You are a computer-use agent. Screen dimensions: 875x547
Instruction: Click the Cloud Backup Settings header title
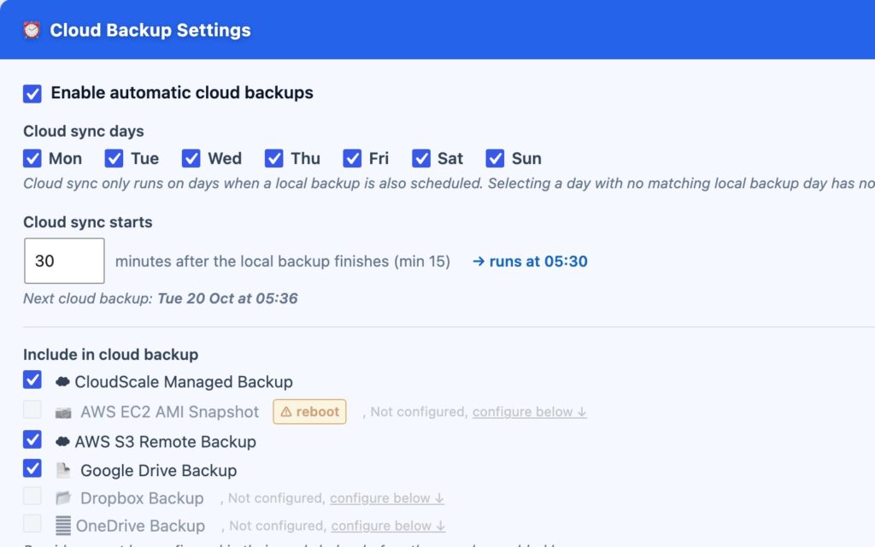point(150,30)
